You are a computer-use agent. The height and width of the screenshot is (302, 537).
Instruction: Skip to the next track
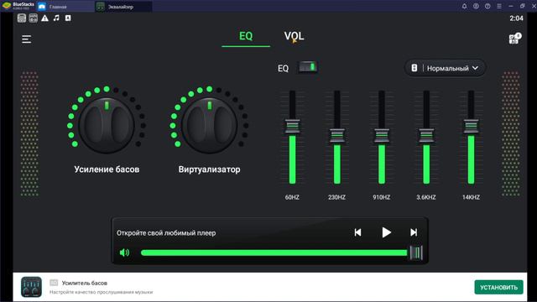[414, 232]
